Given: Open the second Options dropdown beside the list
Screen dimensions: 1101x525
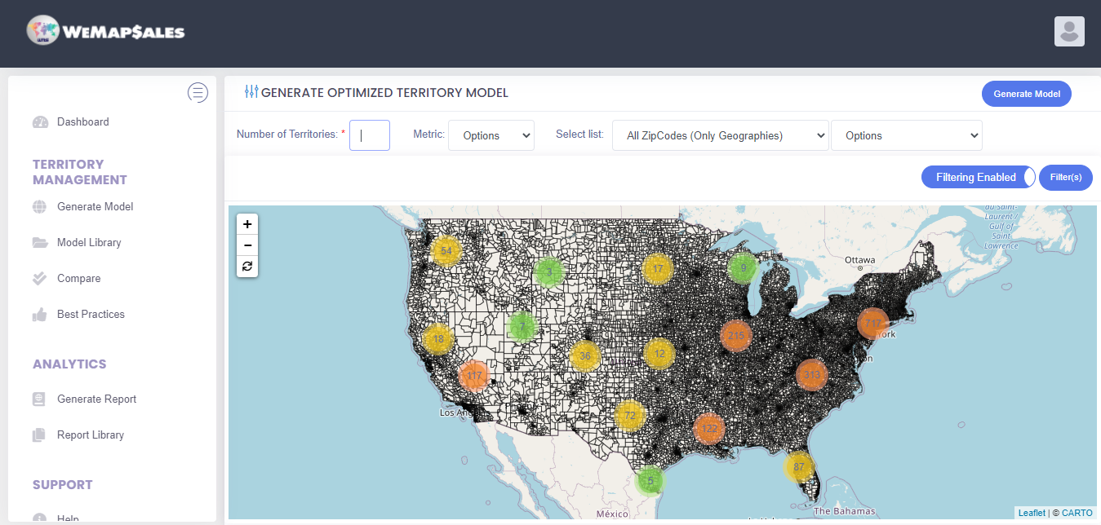Looking at the screenshot, I should (906, 136).
